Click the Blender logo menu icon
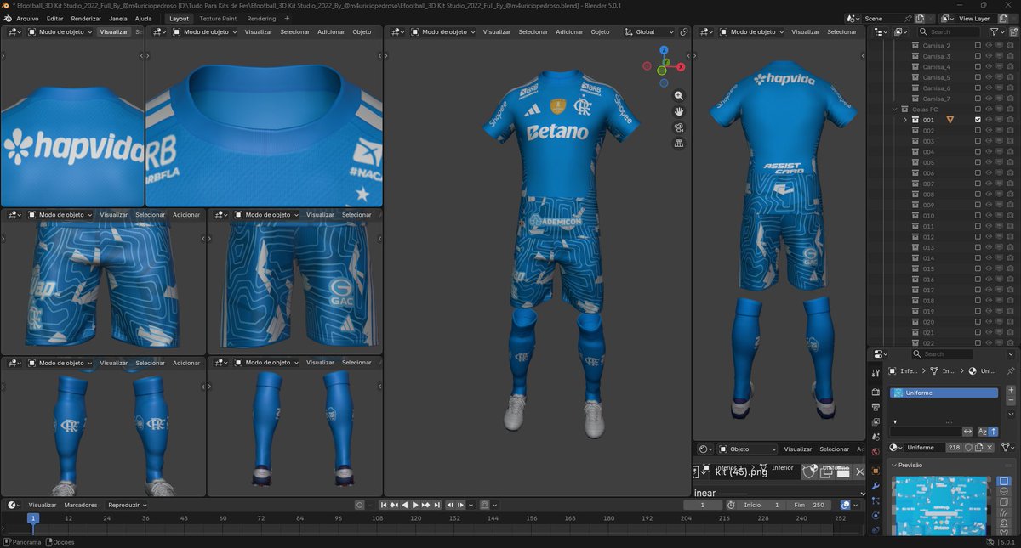This screenshot has height=548, width=1021. (x=8, y=18)
